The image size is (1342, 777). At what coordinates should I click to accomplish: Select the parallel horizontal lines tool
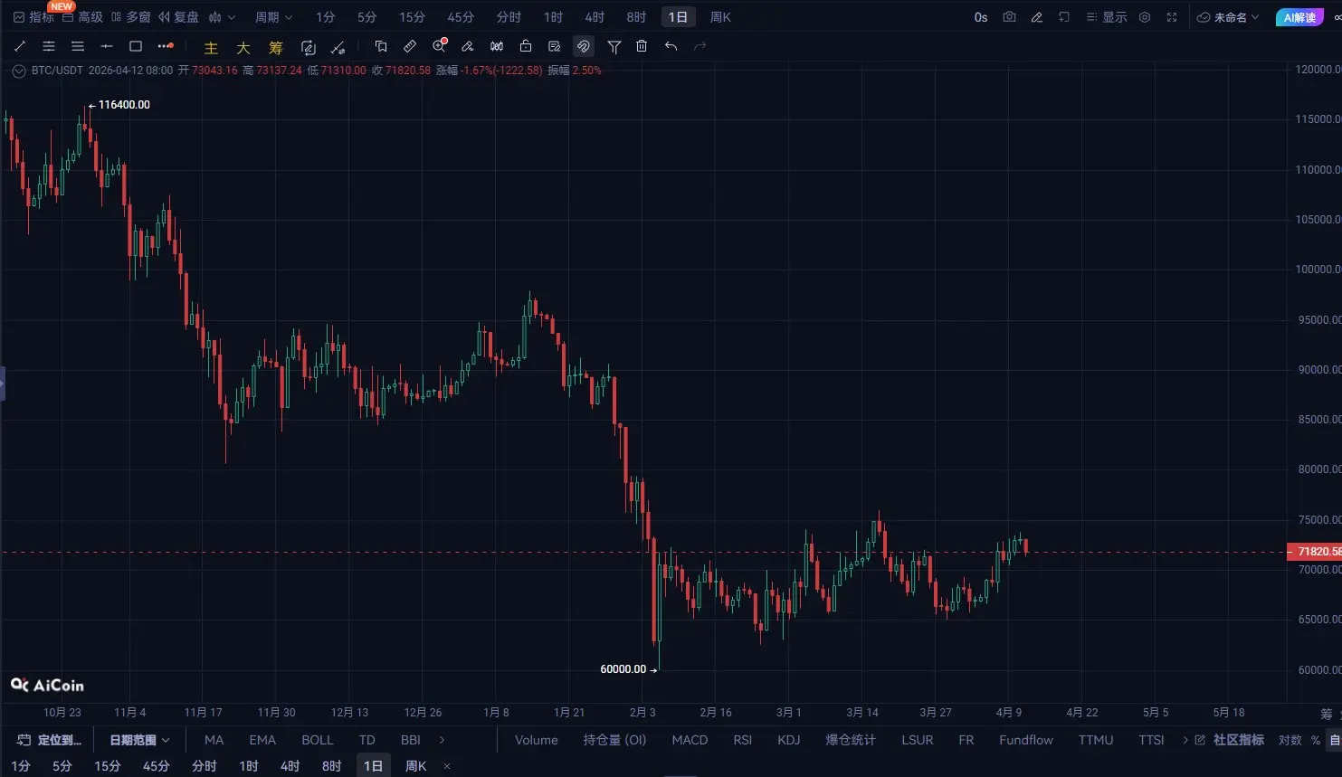pyautogui.click(x=78, y=46)
